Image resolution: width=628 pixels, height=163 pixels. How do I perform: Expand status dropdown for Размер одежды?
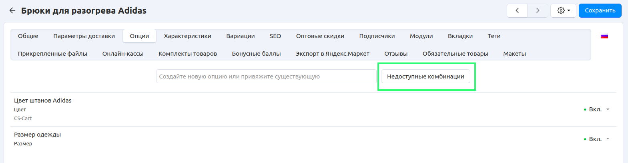coord(596,139)
